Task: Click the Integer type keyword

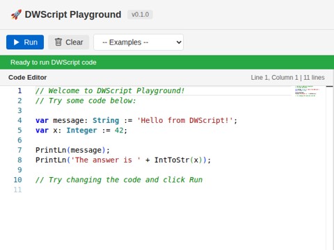Action: tap(81, 131)
